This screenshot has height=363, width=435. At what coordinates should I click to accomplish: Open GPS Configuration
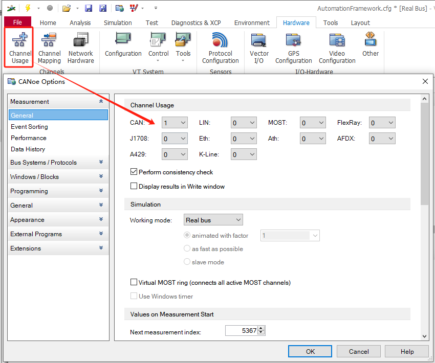(294, 48)
